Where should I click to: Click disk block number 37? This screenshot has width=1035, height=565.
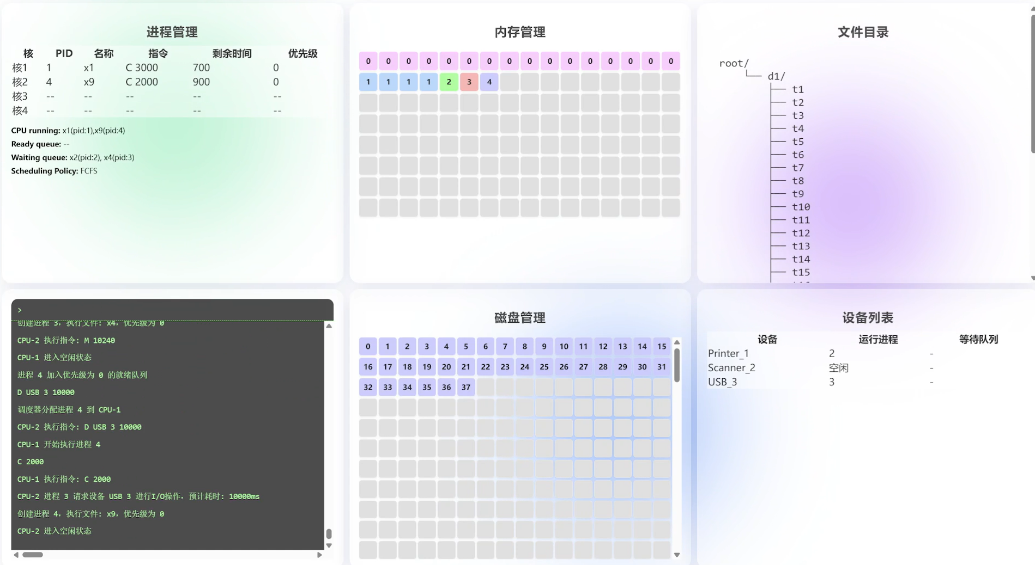tap(465, 388)
